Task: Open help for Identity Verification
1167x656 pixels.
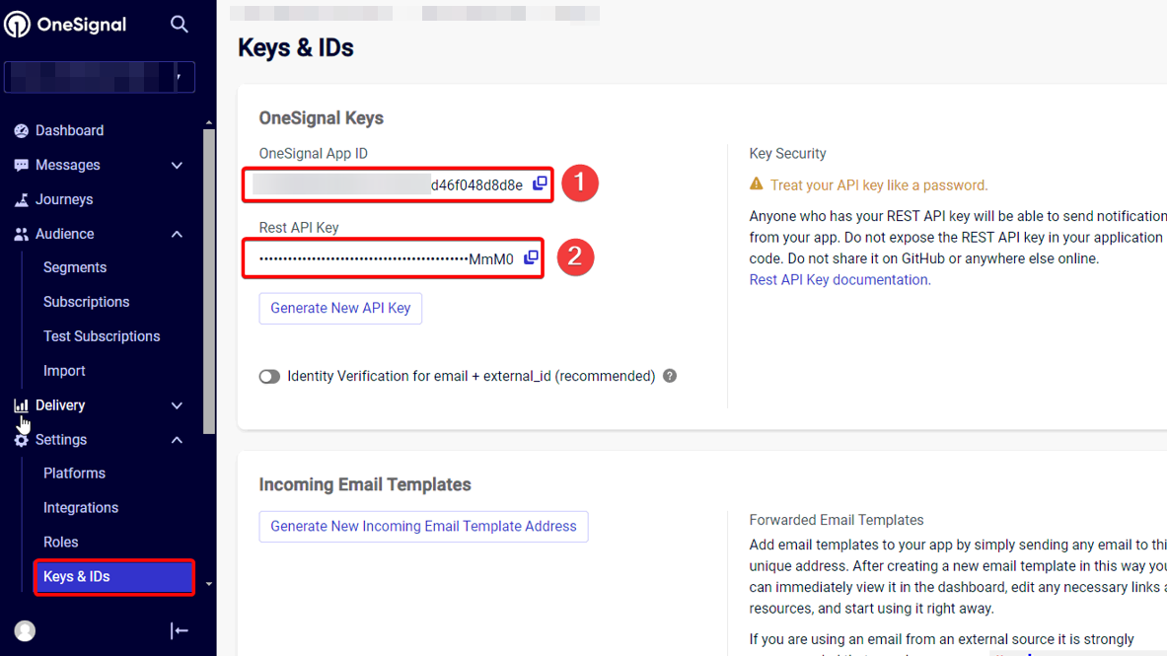Action: [670, 376]
